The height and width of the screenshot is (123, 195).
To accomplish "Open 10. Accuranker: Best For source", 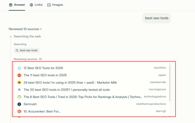I will tap(42, 111).
